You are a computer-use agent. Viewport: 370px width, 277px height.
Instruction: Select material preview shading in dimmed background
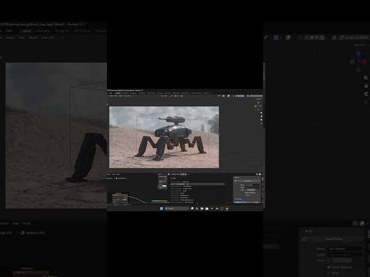[317, 38]
